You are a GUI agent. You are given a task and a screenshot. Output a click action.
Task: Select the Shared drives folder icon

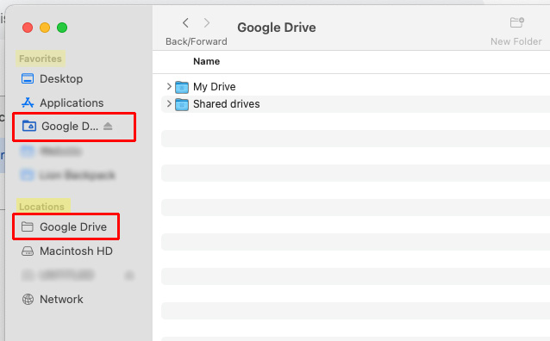point(182,104)
